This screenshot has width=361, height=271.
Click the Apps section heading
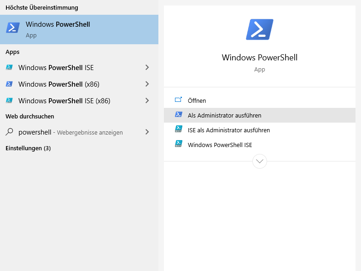(x=12, y=52)
